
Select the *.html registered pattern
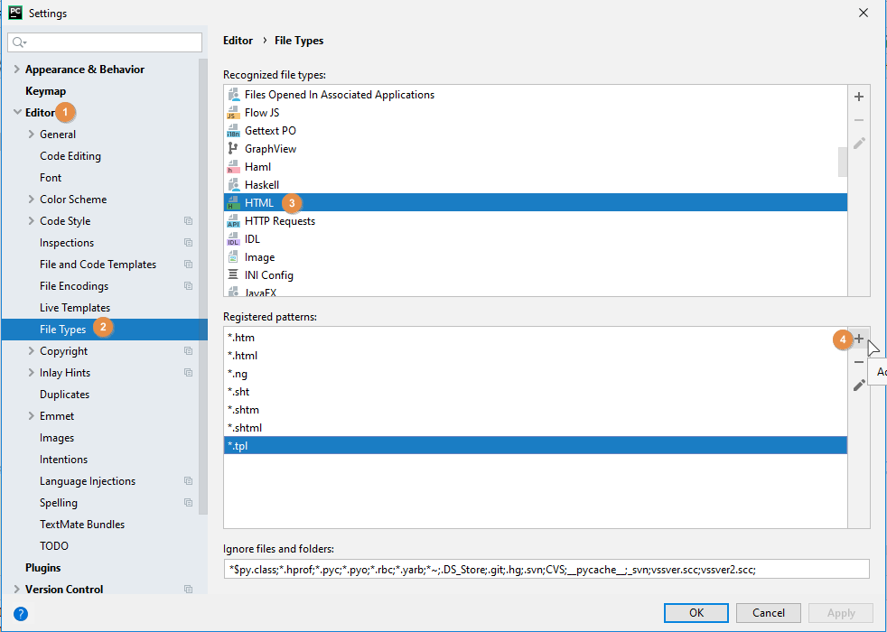coord(535,356)
